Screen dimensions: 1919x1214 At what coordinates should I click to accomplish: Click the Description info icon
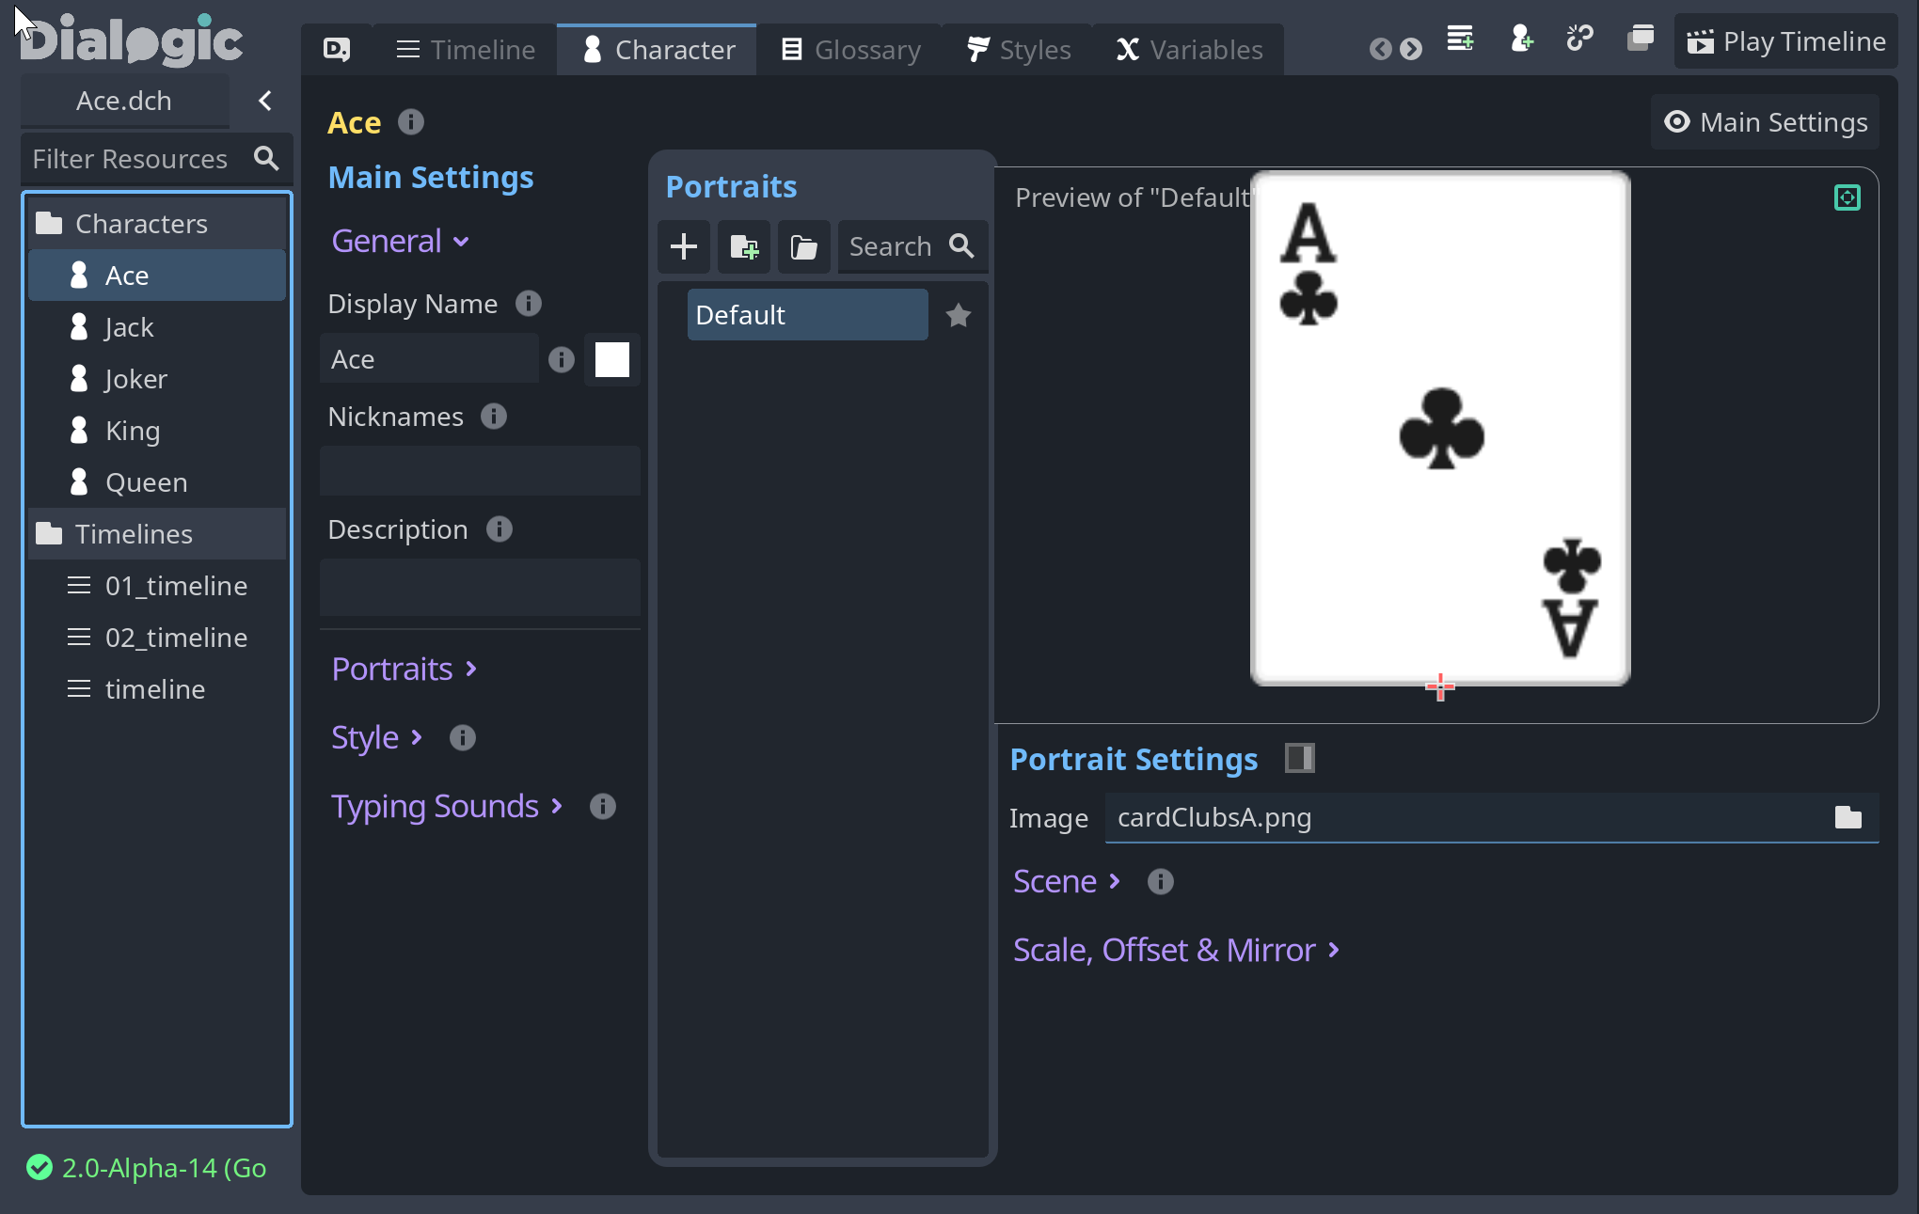point(500,529)
